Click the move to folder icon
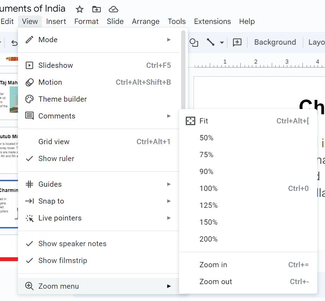Image resolution: width=325 pixels, height=301 pixels. (96, 9)
